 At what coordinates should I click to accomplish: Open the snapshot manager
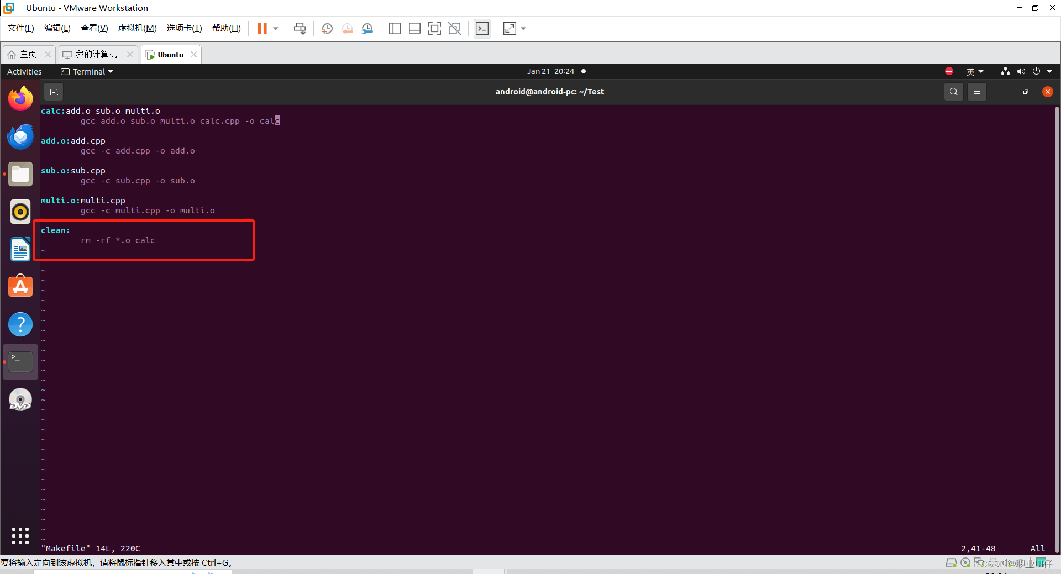coord(367,28)
